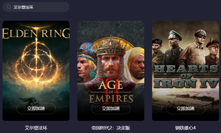
Task: Open the Elden Ring game cover
Action: point(36,71)
